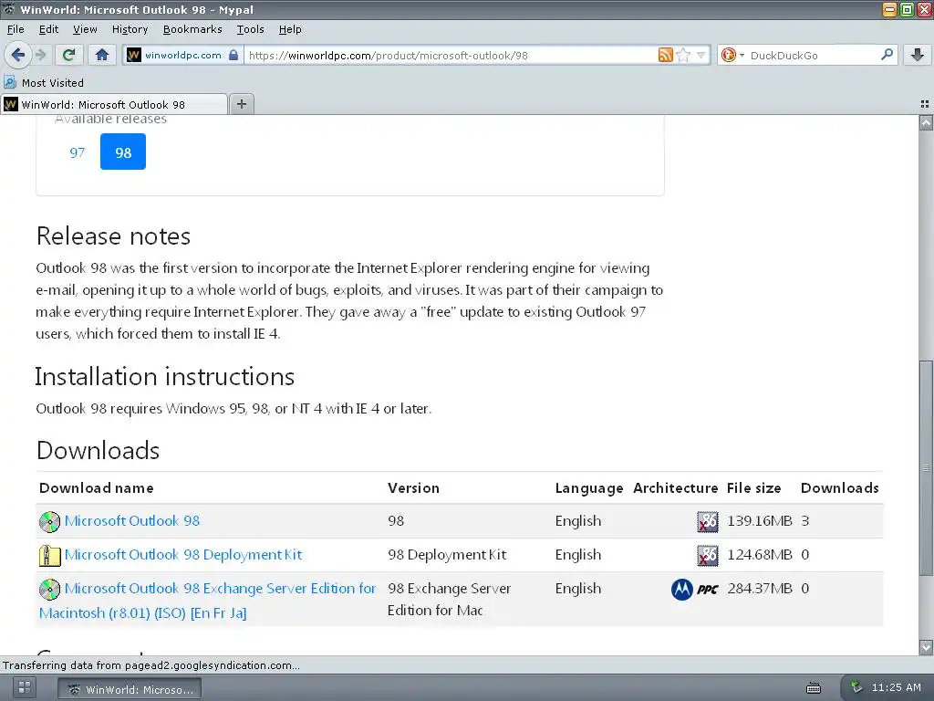The width and height of the screenshot is (934, 701).
Task: Click the winworldpc.com site identity badge
Action: [x=182, y=56]
